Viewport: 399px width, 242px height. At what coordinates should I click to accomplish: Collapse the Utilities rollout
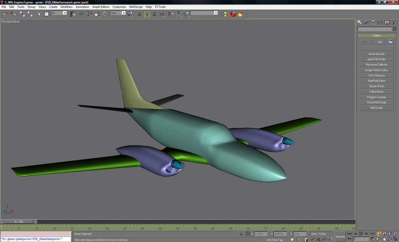[x=376, y=35]
